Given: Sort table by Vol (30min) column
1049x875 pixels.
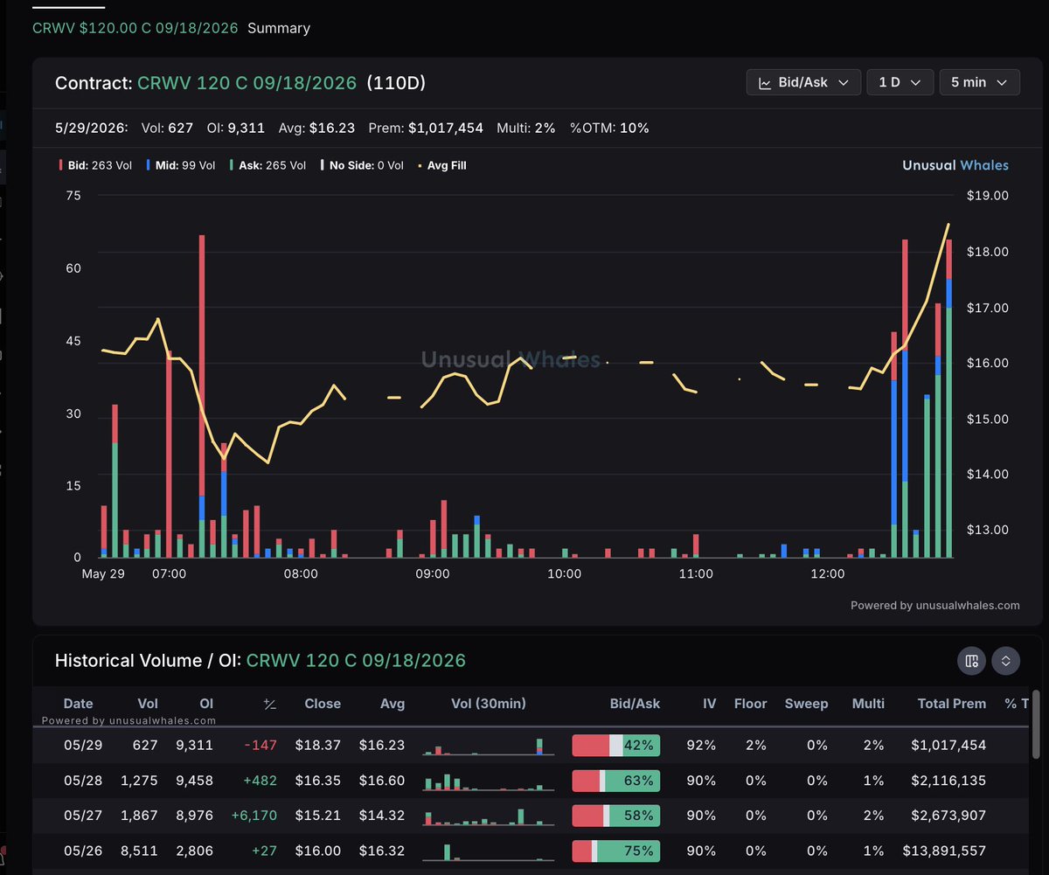Looking at the screenshot, I should [489, 703].
